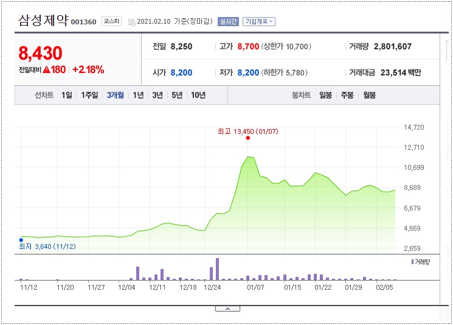Show the 주봉 candle chart
This screenshot has width=453, height=325.
(347, 95)
